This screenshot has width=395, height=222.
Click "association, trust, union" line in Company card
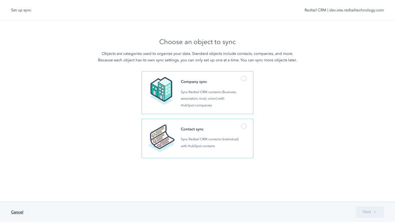point(202,99)
